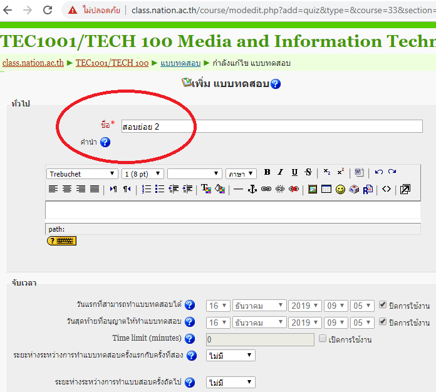Enable the Time limit เปิดการใช้งาน checkbox

point(322,339)
